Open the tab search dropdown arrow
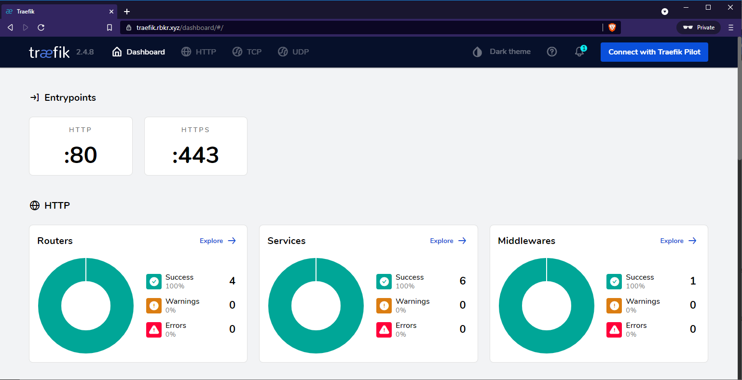This screenshot has width=742, height=380. click(665, 12)
